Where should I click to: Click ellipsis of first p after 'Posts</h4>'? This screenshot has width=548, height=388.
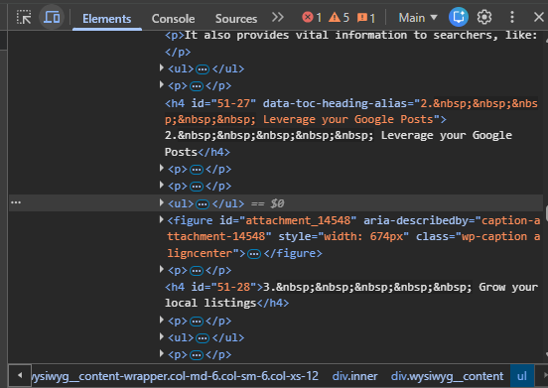click(x=197, y=170)
